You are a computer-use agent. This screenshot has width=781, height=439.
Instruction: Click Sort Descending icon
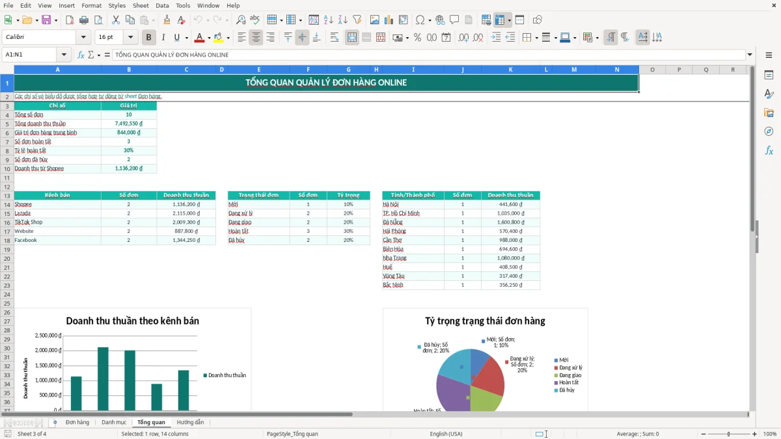342,20
